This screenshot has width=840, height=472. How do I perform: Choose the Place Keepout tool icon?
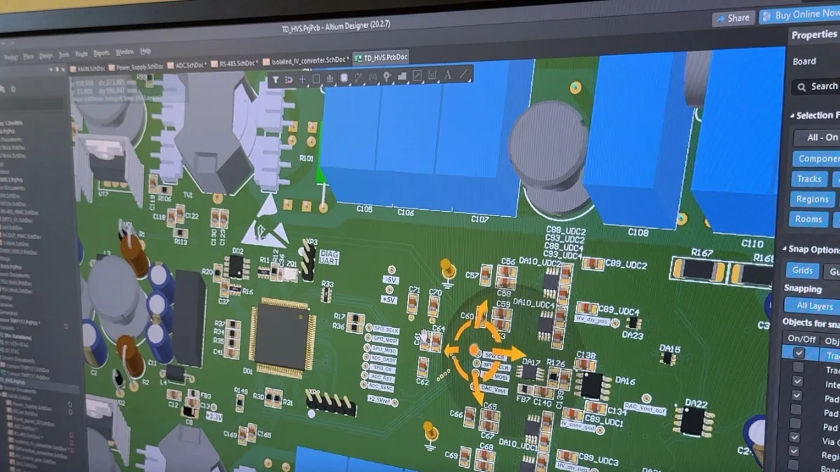pos(417,76)
